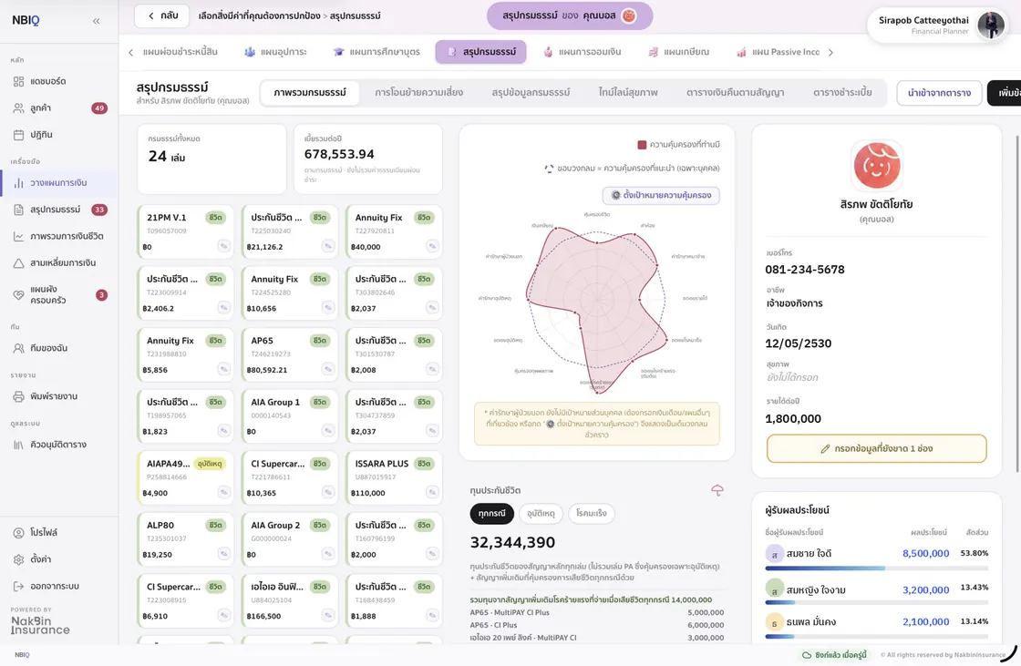Open สรุปกรมธรรม์ sidebar item
Screen dimensions: 1021x666
pos(58,210)
